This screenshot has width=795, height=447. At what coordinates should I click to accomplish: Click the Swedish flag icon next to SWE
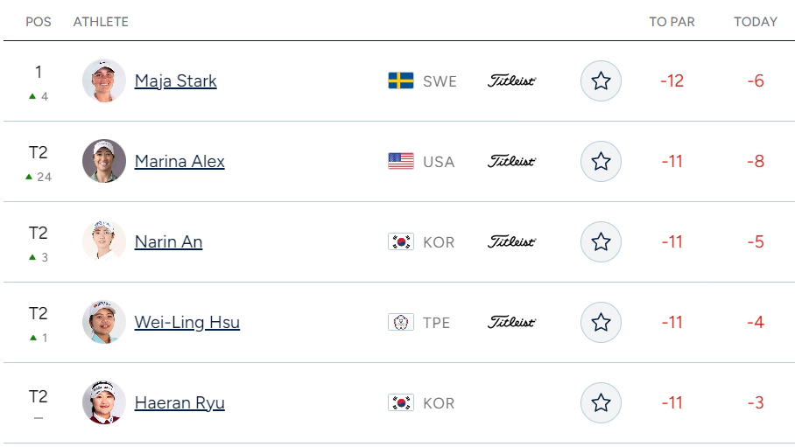[x=401, y=80]
